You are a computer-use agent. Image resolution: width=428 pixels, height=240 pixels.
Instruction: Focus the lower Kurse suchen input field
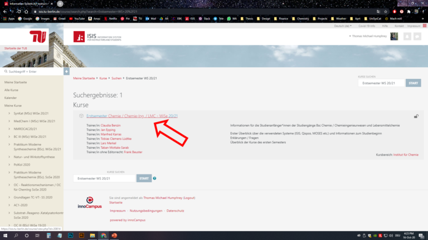coord(104,178)
